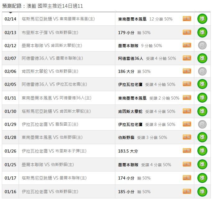The height and width of the screenshot is (200, 212).
Task: Click the matchup 東南墨爾本鳳凰 VS 阿德雷德36人(主)
Action: tap(57, 98)
